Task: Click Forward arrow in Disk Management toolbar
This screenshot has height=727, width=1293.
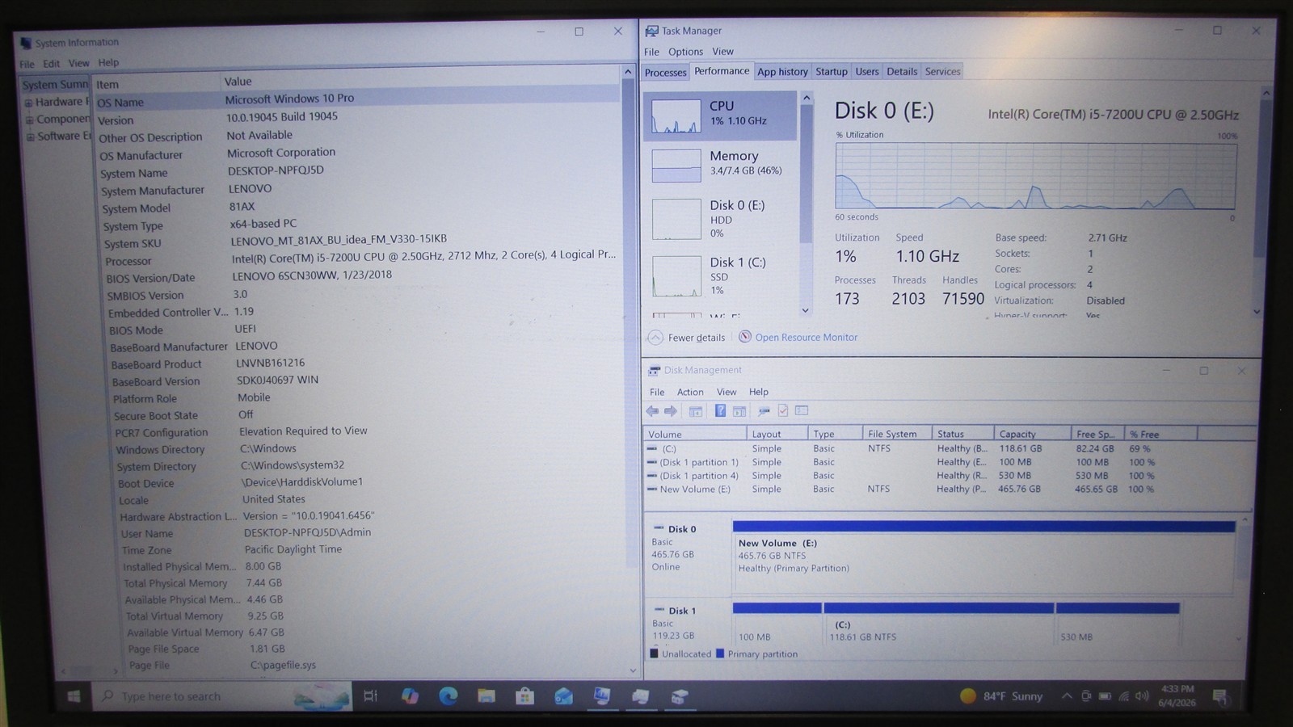Action: tap(671, 411)
